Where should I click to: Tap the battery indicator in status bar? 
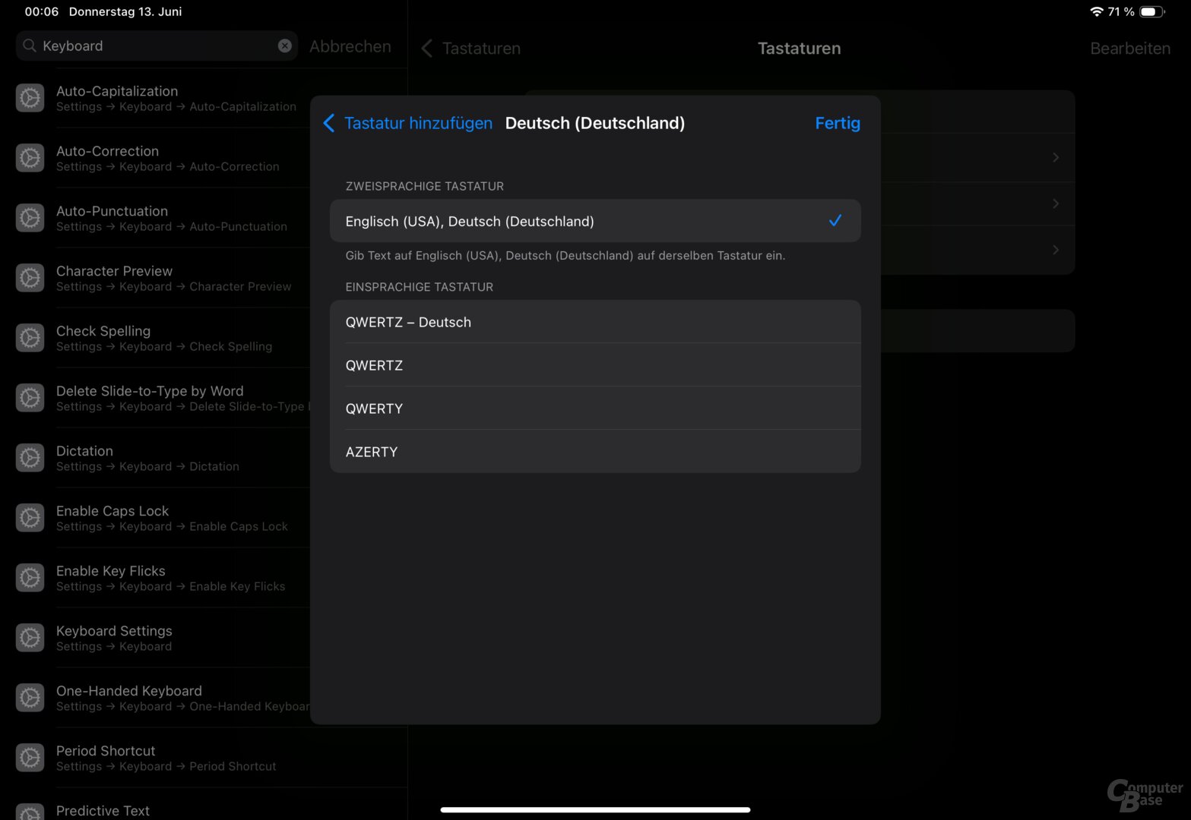(x=1151, y=11)
